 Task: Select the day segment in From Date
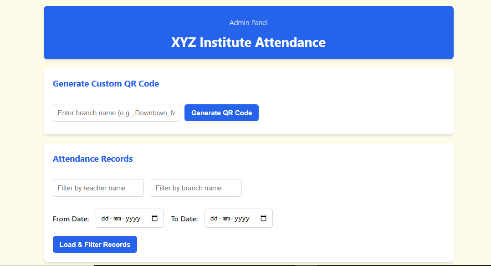pos(105,219)
